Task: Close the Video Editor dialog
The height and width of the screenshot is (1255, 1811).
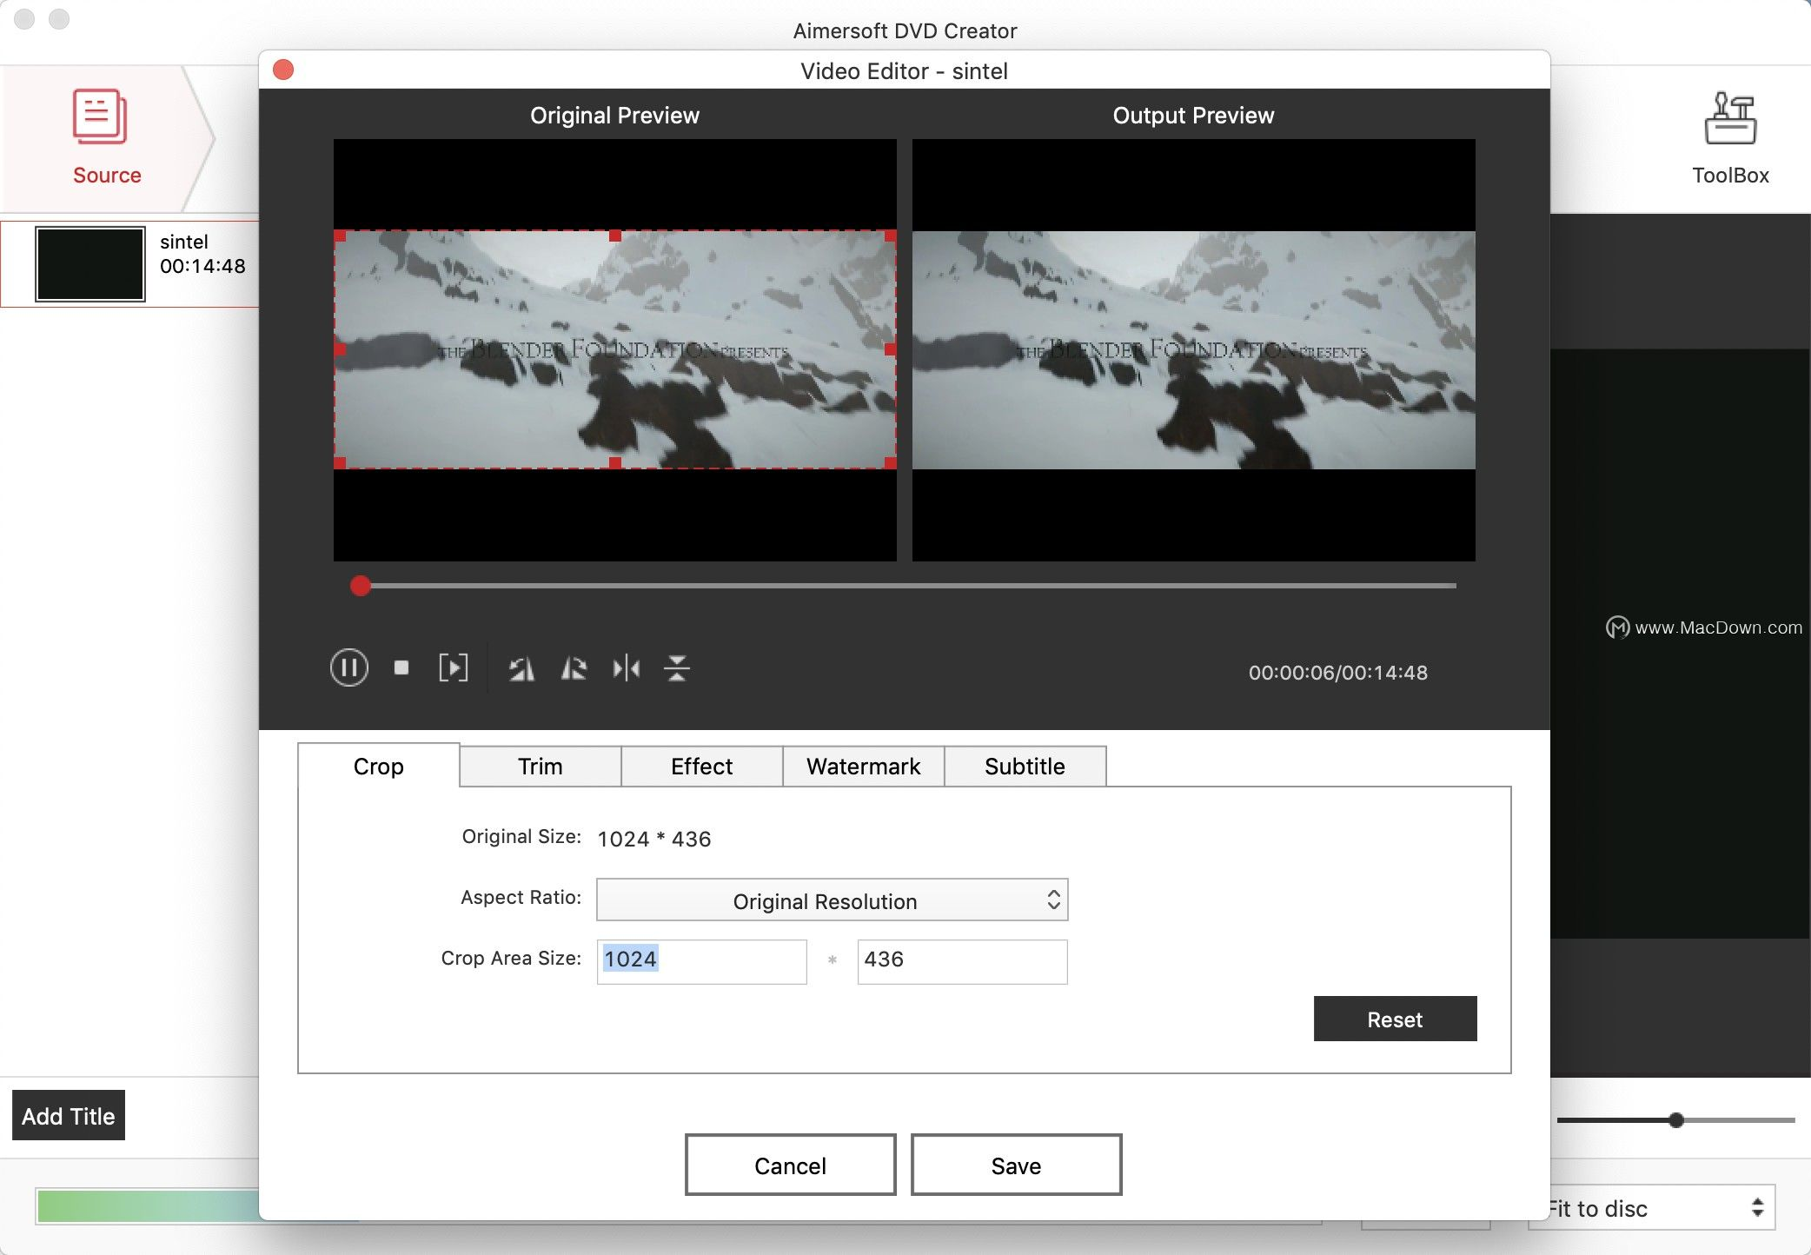Action: (x=283, y=70)
